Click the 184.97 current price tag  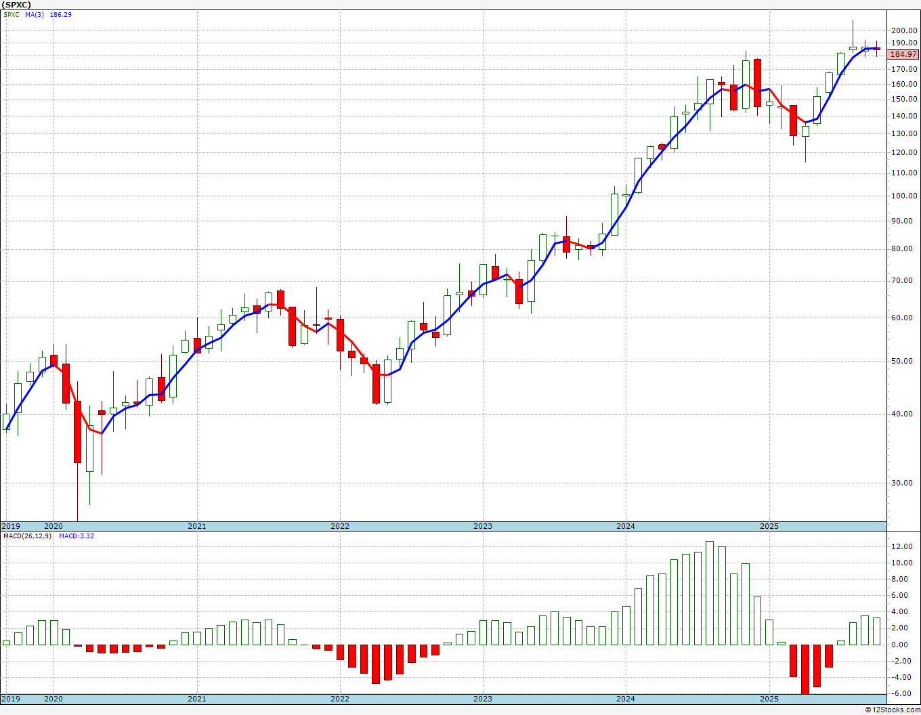(903, 54)
